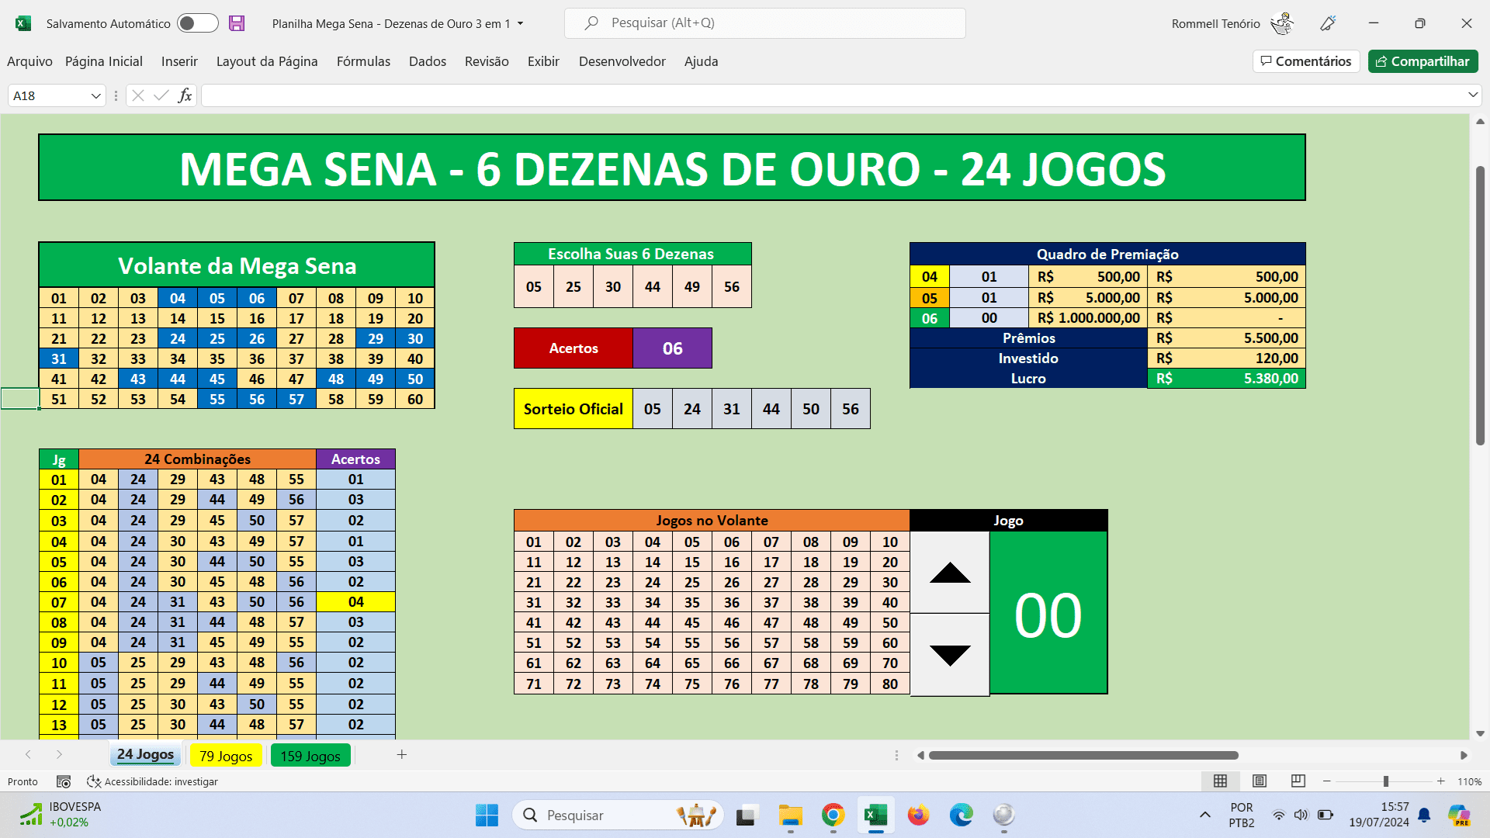Expand the formula bar chevron

click(x=1473, y=95)
